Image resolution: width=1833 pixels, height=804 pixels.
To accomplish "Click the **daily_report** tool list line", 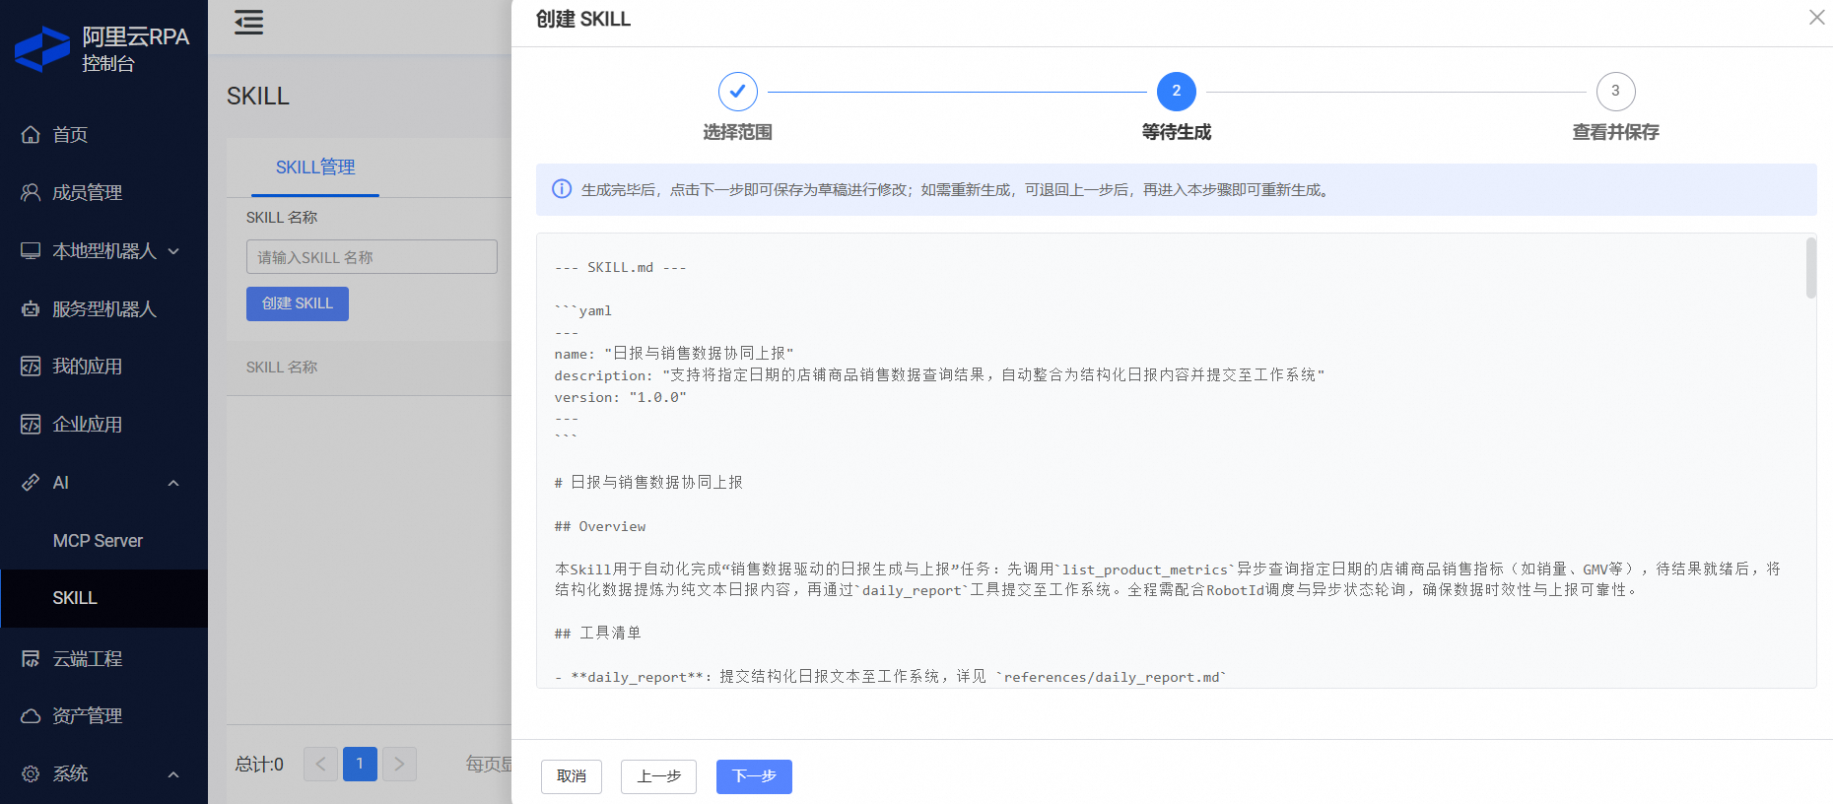I will pos(891,676).
